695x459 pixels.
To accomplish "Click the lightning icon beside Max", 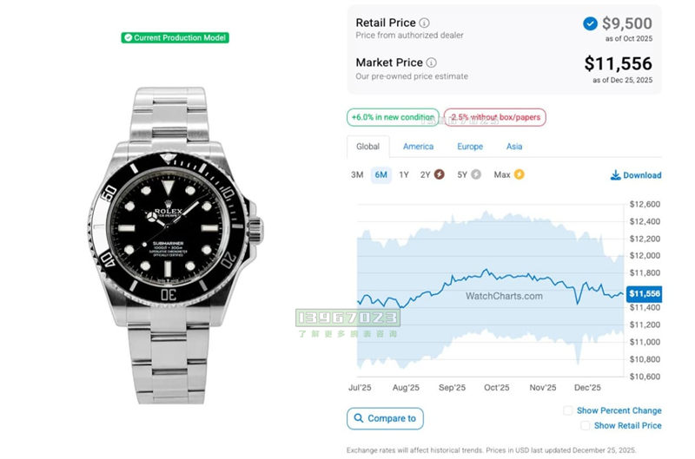I will tap(520, 174).
